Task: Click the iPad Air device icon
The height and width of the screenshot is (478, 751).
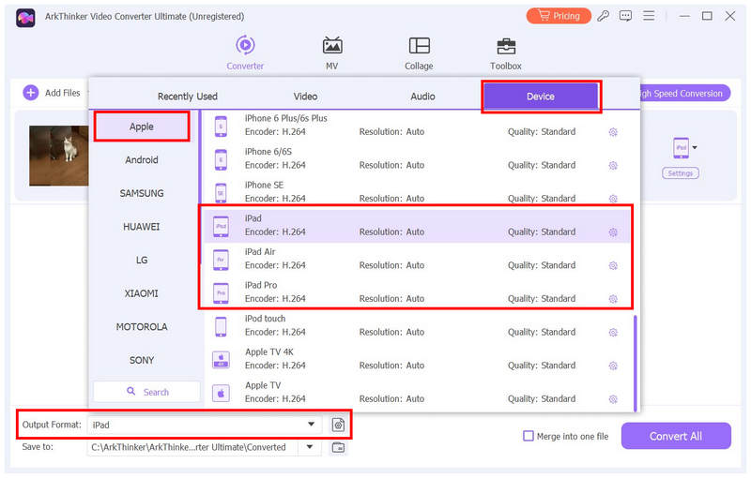Action: pos(221,260)
